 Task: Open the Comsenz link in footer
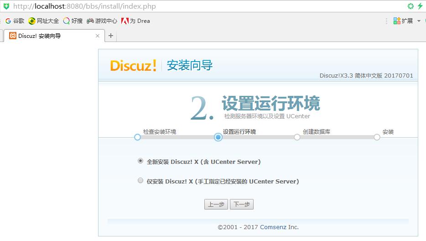click(x=273, y=227)
